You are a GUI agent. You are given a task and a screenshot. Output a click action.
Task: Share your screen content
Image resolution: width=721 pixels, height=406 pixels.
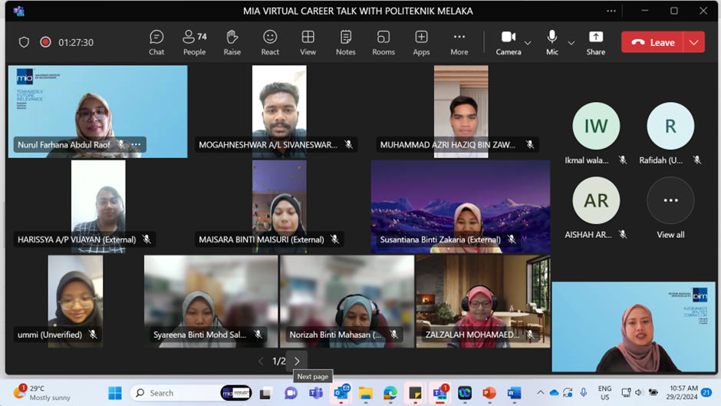coord(596,42)
